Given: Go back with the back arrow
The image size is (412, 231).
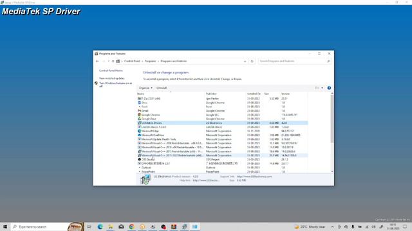Looking at the screenshot, I should pyautogui.click(x=97, y=62).
